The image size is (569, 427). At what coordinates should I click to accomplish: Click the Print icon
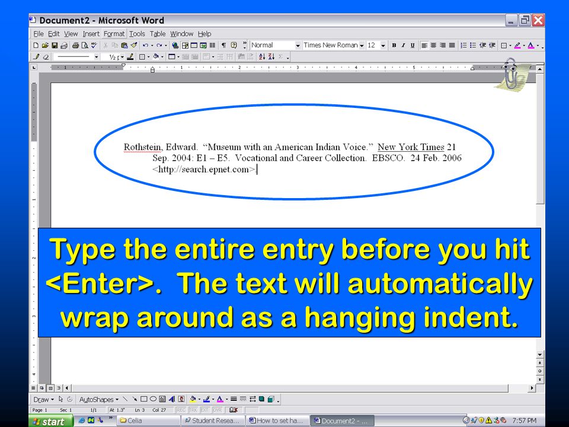pos(75,46)
